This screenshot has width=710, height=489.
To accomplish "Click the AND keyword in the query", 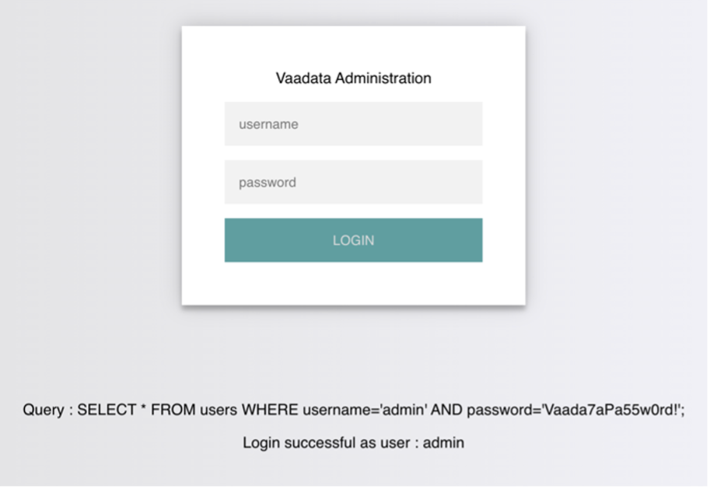I will point(446,410).
